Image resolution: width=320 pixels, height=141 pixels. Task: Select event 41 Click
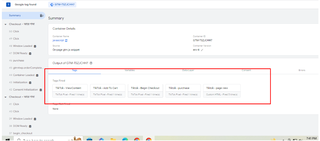tap(14, 104)
